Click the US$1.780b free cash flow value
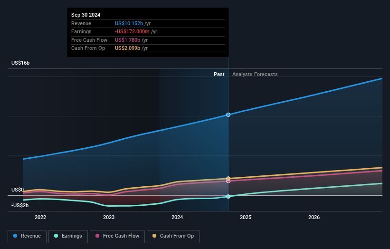This screenshot has width=390, height=249. [128, 40]
